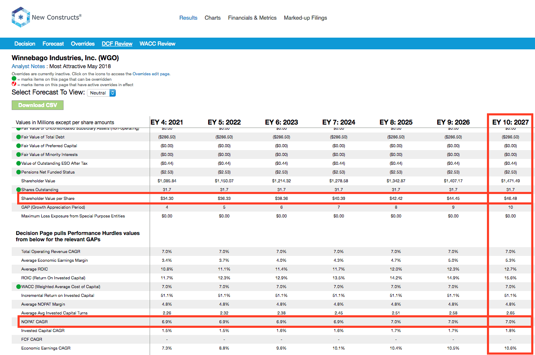Click the Economic Earnings CAGR label
Screen dimensions: 535x355
pos(46,348)
